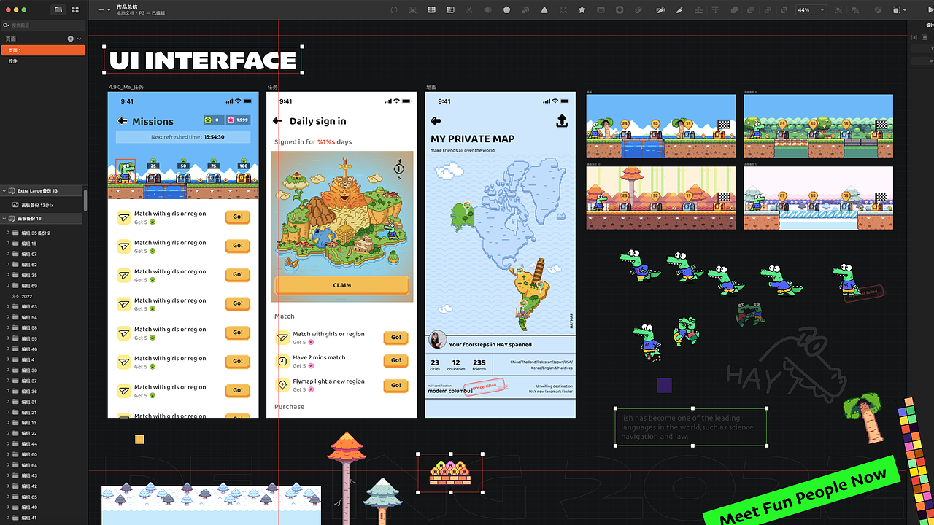Add a new page with the plus icon

pyautogui.click(x=71, y=39)
